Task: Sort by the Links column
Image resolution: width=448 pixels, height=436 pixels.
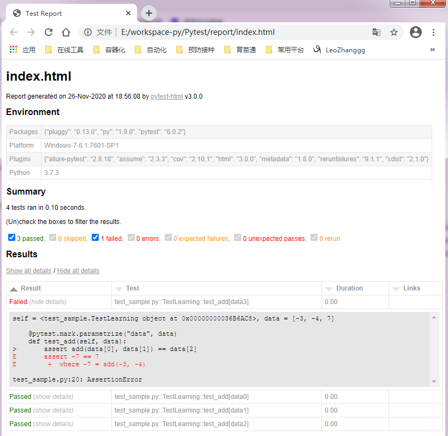Action: pos(415,288)
